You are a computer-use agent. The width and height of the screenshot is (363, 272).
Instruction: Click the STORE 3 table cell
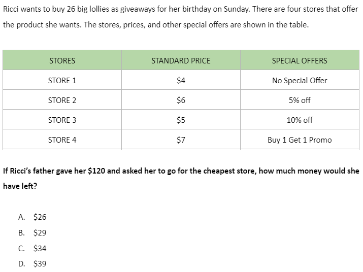[62, 120]
